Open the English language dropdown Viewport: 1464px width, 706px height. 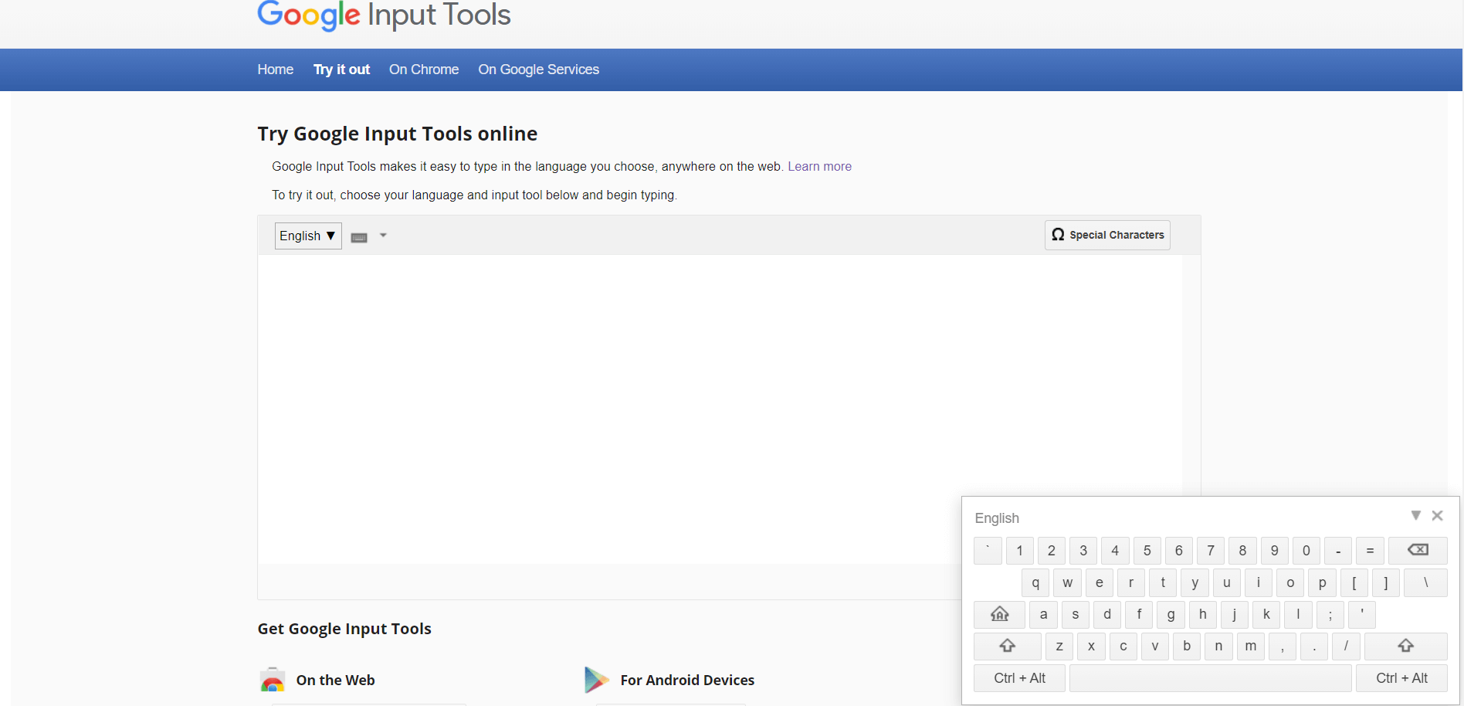pyautogui.click(x=307, y=236)
